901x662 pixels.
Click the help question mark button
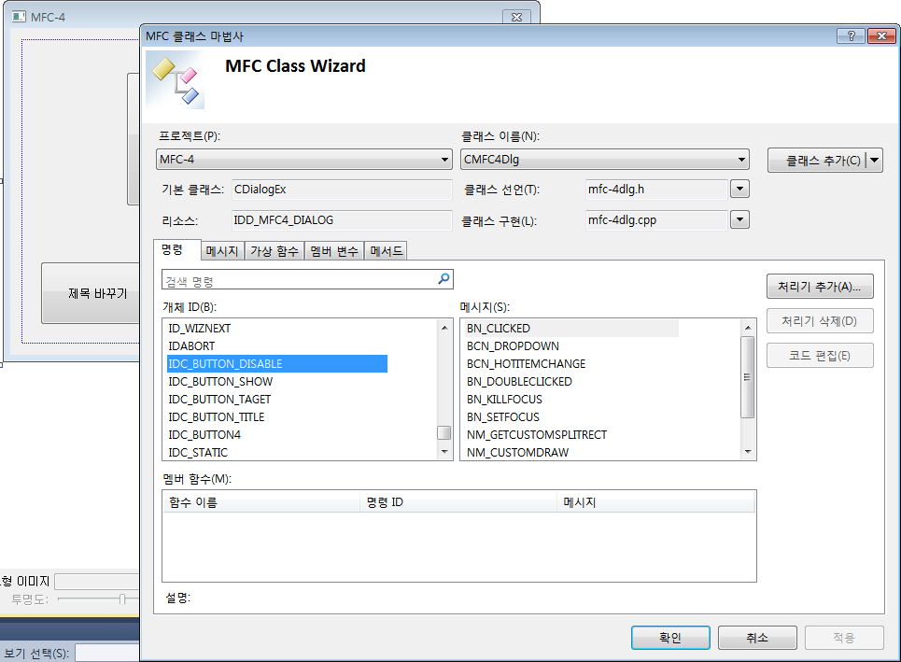[851, 35]
